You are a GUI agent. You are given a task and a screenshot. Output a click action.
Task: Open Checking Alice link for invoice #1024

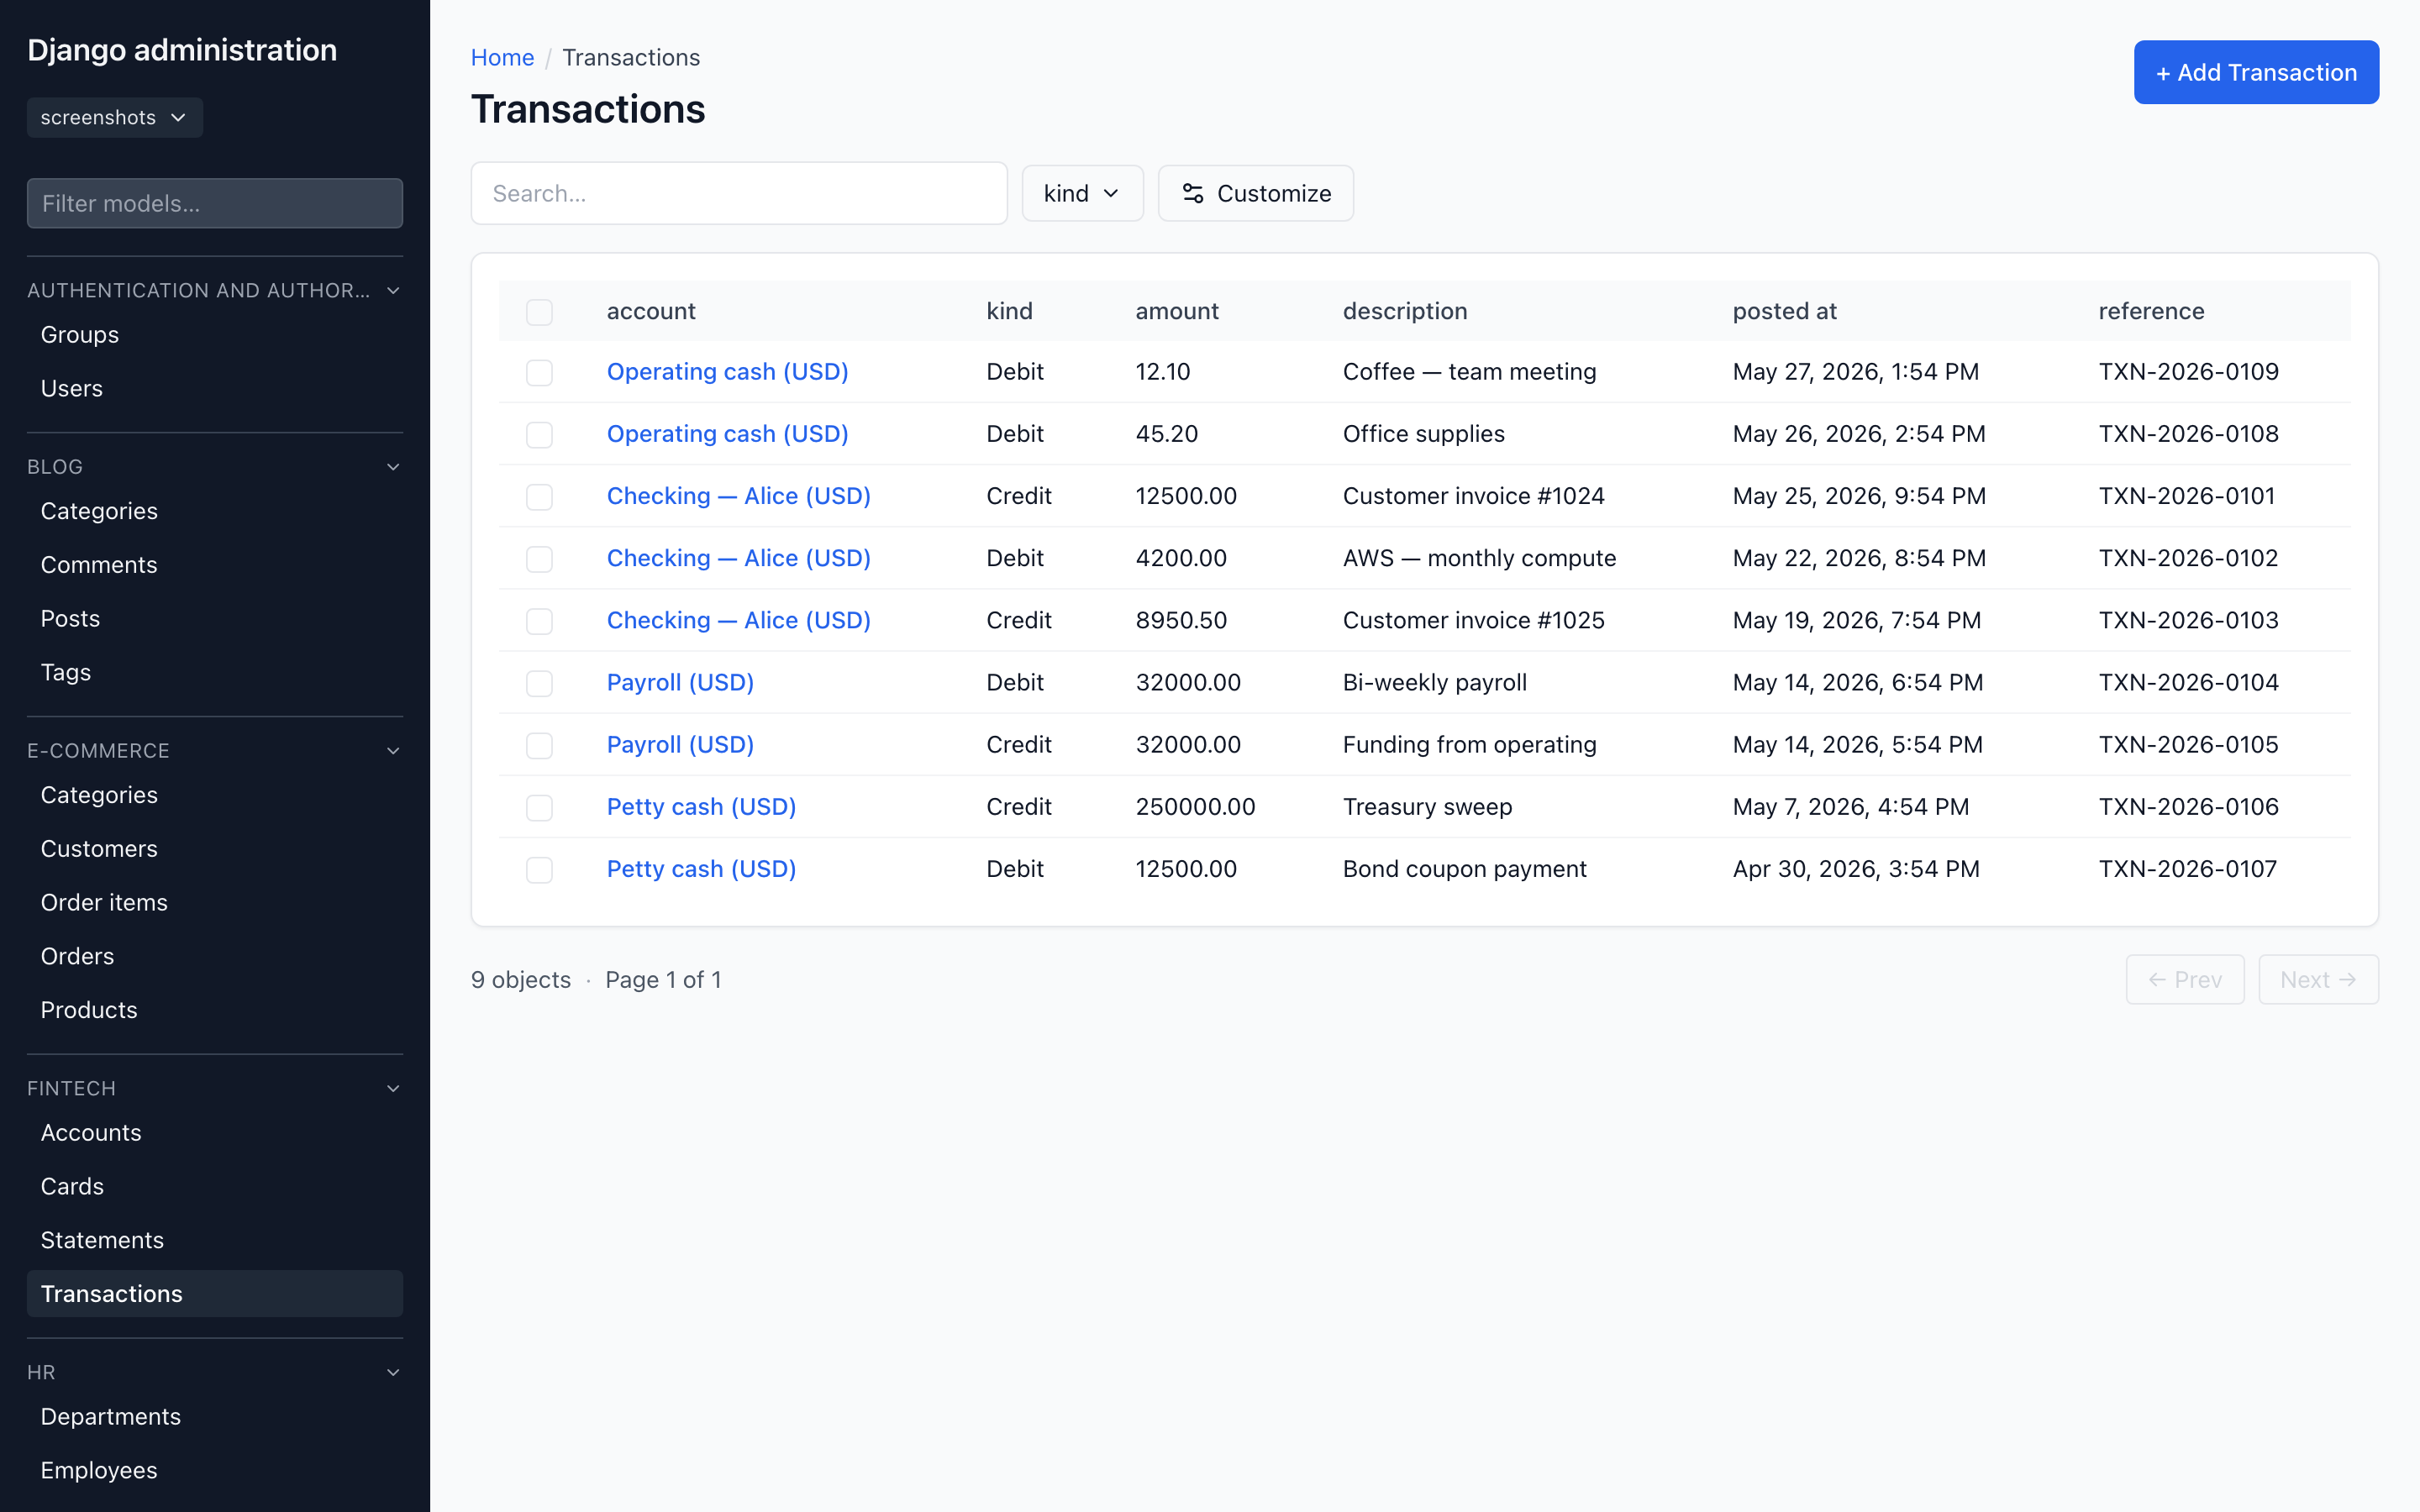pyautogui.click(x=738, y=496)
